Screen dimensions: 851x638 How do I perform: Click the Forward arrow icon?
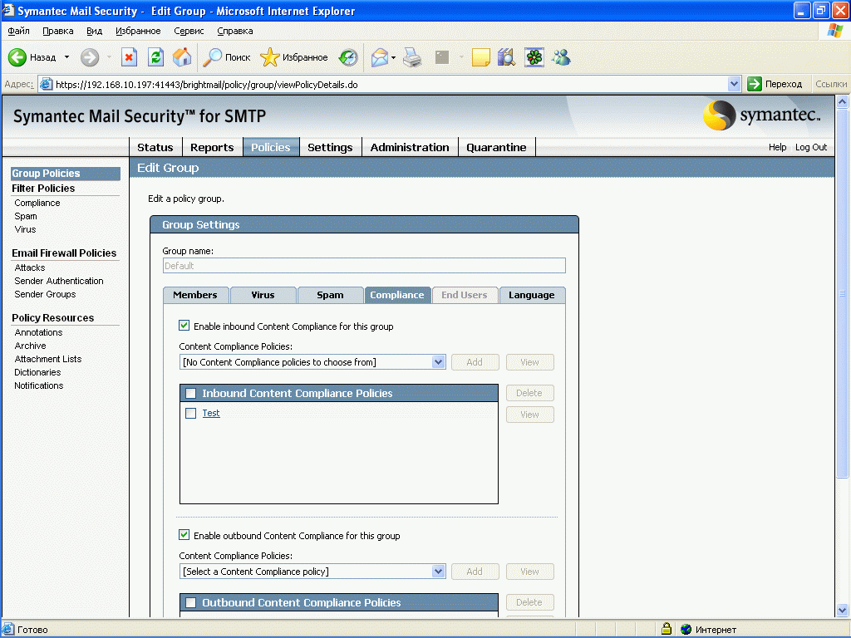click(x=90, y=57)
